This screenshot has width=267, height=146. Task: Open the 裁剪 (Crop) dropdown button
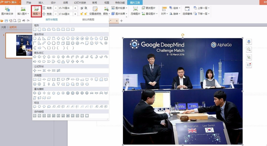click(36, 14)
